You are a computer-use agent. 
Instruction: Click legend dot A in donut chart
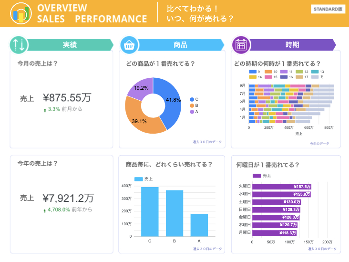(x=192, y=112)
